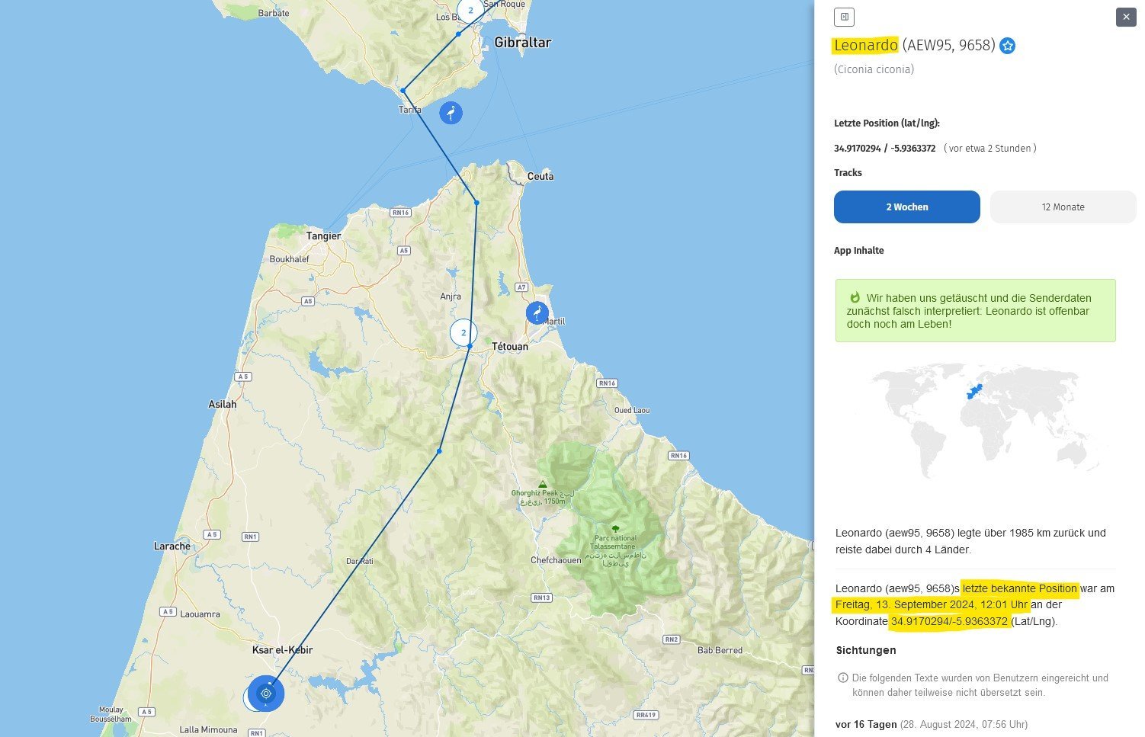1145x737 pixels.
Task: Switch track range to 12 Monate
Action: pos(1063,207)
